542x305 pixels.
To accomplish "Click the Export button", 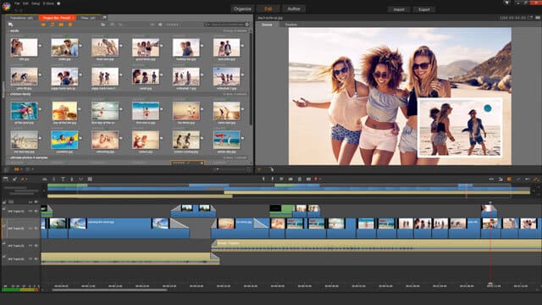I will tap(423, 9).
